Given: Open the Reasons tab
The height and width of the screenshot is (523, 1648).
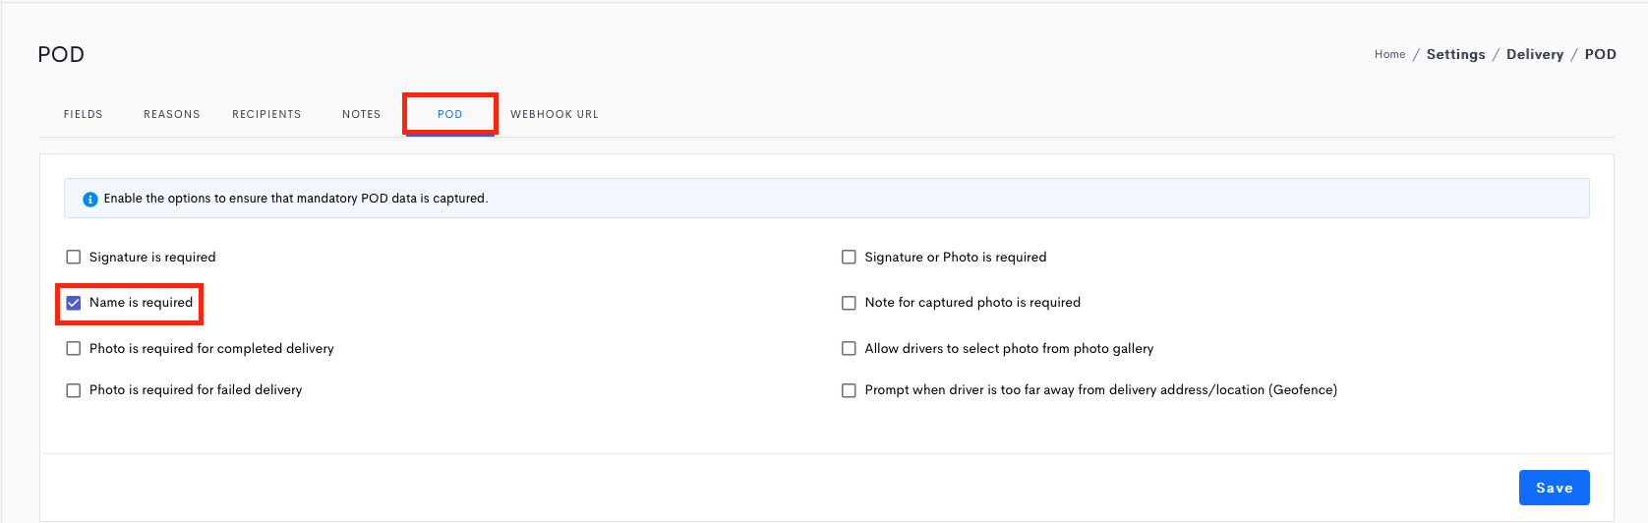Looking at the screenshot, I should click(x=172, y=114).
